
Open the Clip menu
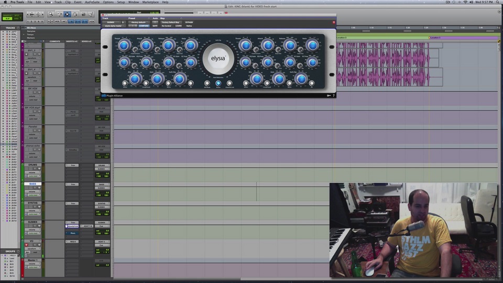68,2
